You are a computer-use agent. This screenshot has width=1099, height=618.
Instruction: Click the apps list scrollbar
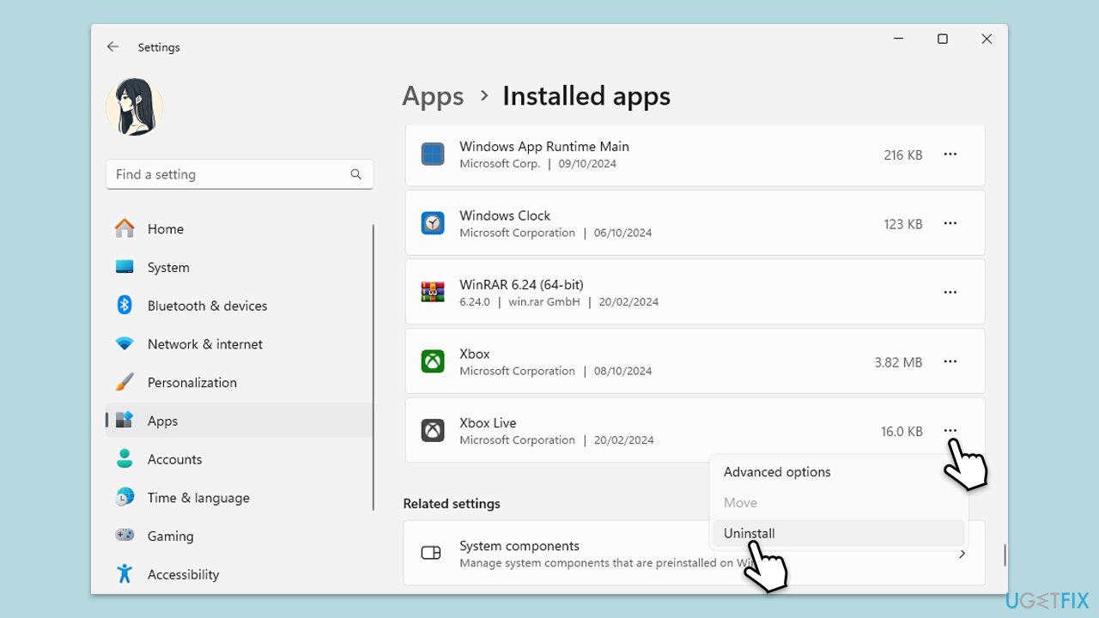[1005, 554]
